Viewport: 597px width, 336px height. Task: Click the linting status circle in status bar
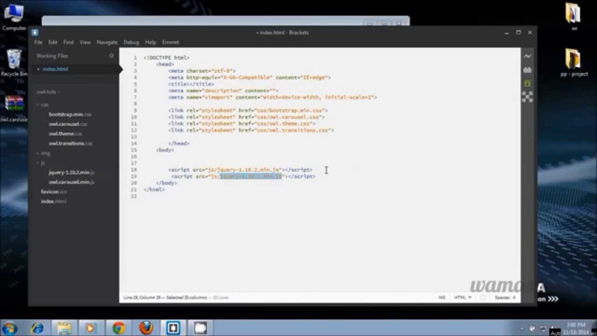[x=483, y=297]
